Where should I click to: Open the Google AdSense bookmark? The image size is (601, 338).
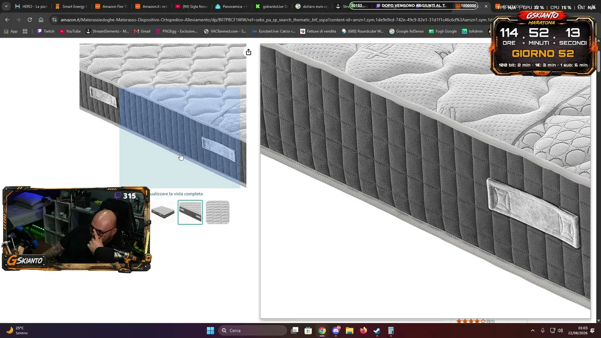(406, 31)
